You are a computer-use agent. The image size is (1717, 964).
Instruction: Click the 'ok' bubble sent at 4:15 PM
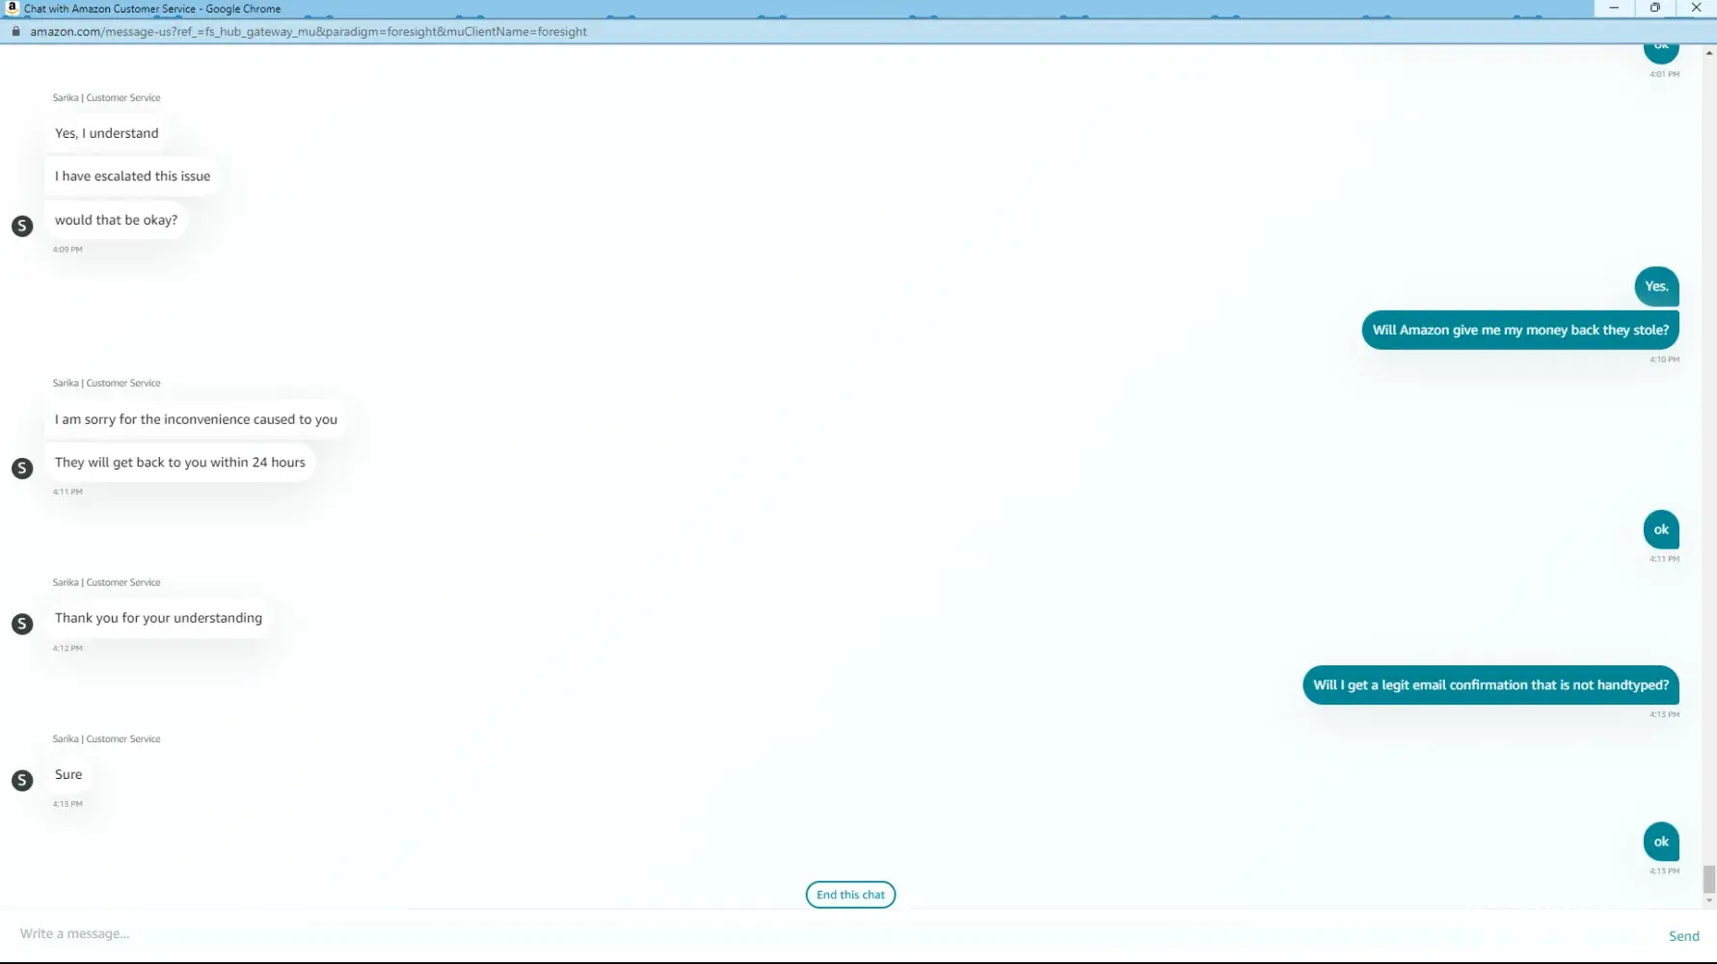pyautogui.click(x=1661, y=842)
